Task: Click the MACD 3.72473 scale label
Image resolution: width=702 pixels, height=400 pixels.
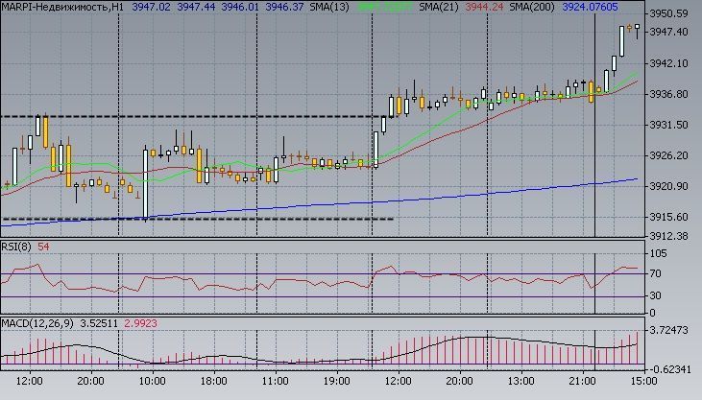Action: (x=669, y=330)
